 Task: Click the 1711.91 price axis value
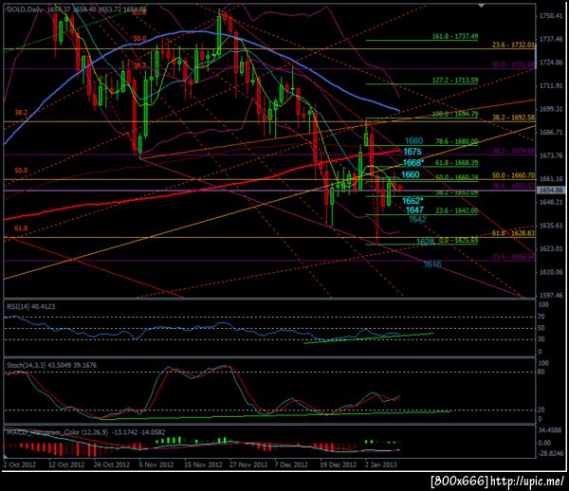coord(551,85)
